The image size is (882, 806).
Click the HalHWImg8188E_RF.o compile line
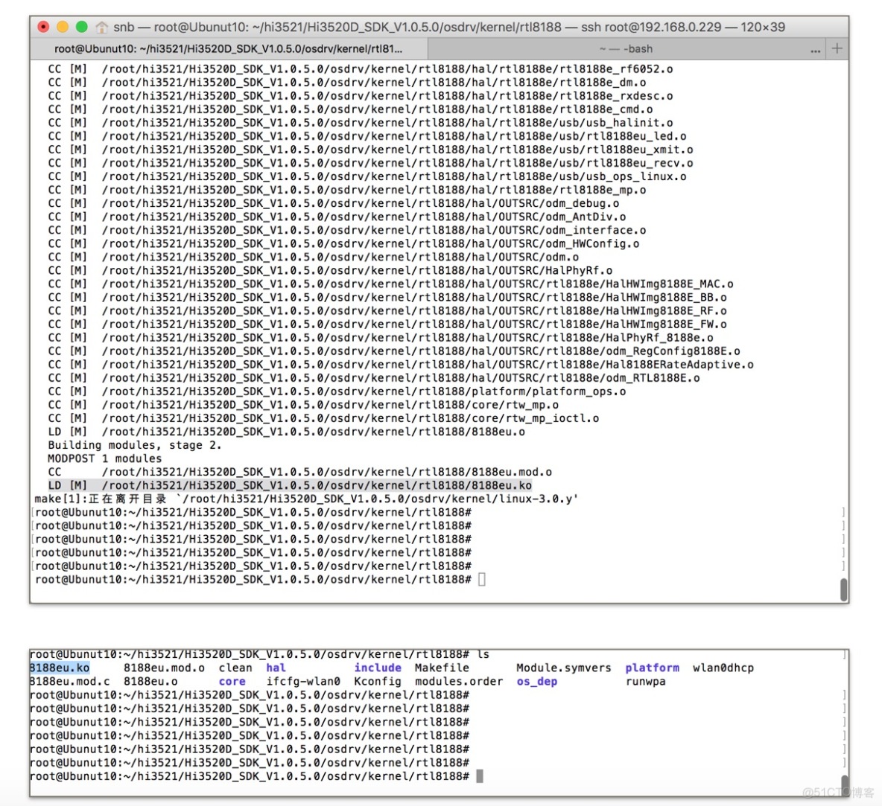[387, 311]
